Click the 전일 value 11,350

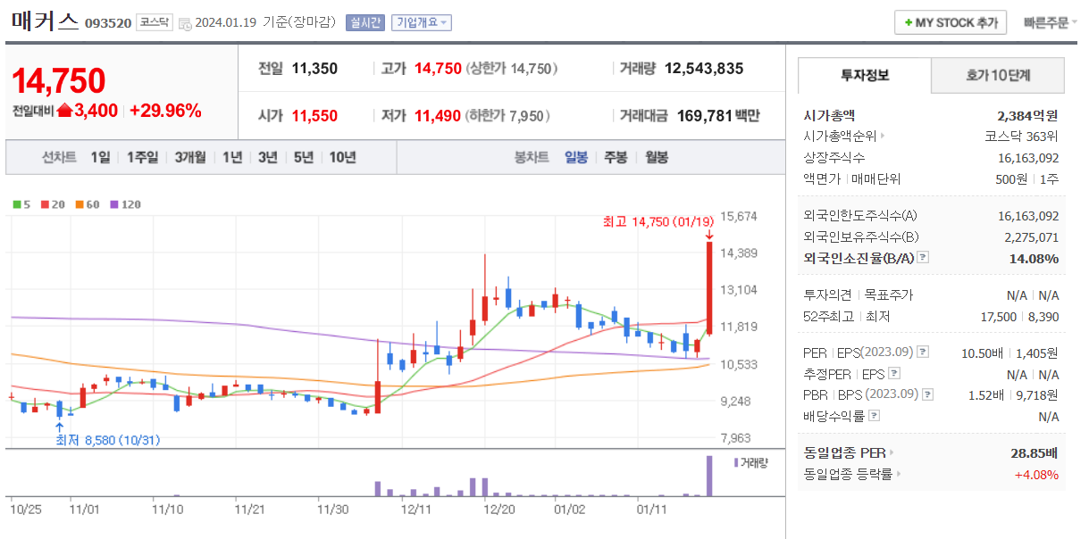[x=314, y=69]
